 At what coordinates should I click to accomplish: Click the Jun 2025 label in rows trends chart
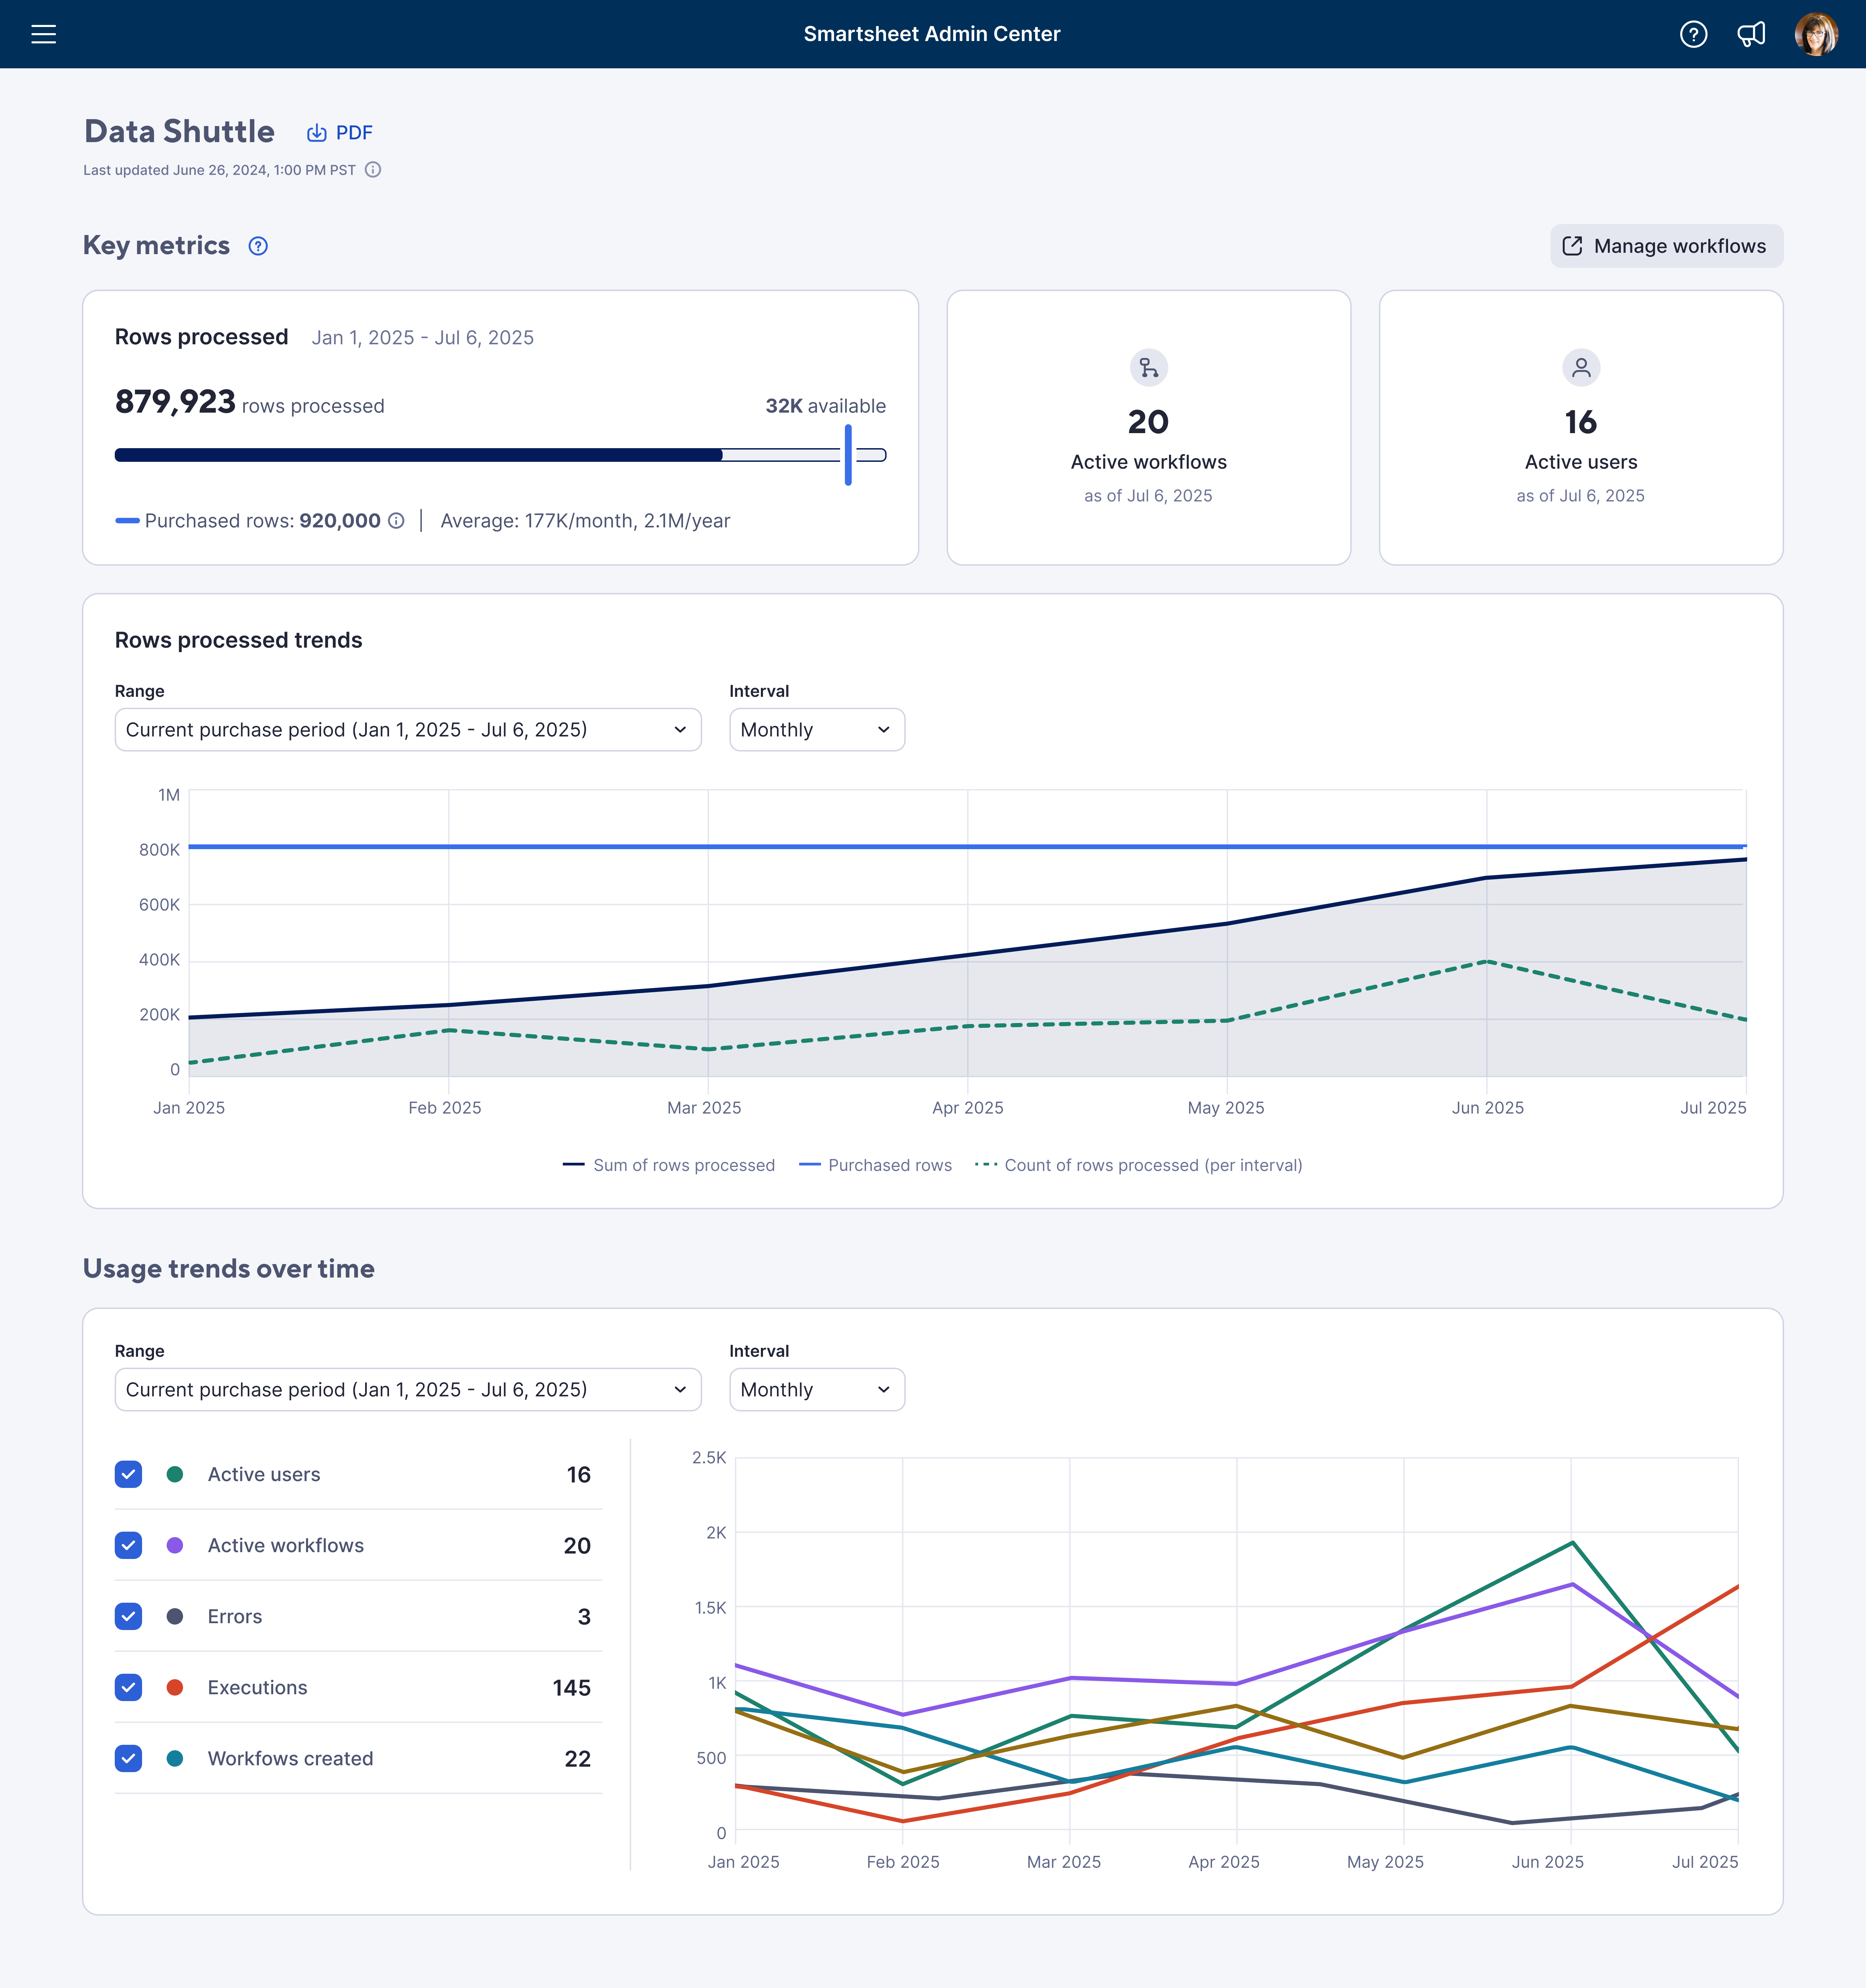pos(1488,1108)
